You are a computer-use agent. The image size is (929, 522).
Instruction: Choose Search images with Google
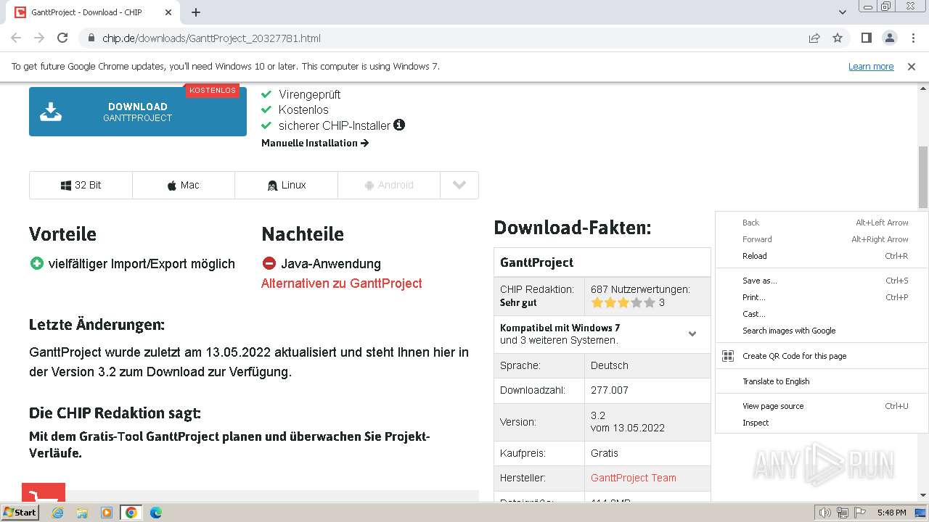[822, 331]
